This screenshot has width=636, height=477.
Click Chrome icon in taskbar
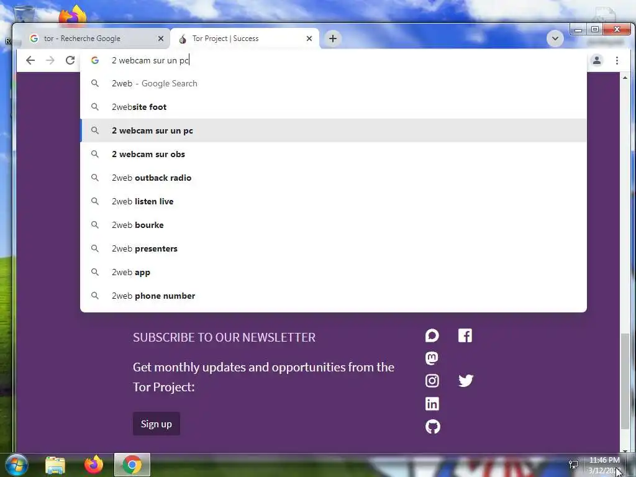pos(132,465)
